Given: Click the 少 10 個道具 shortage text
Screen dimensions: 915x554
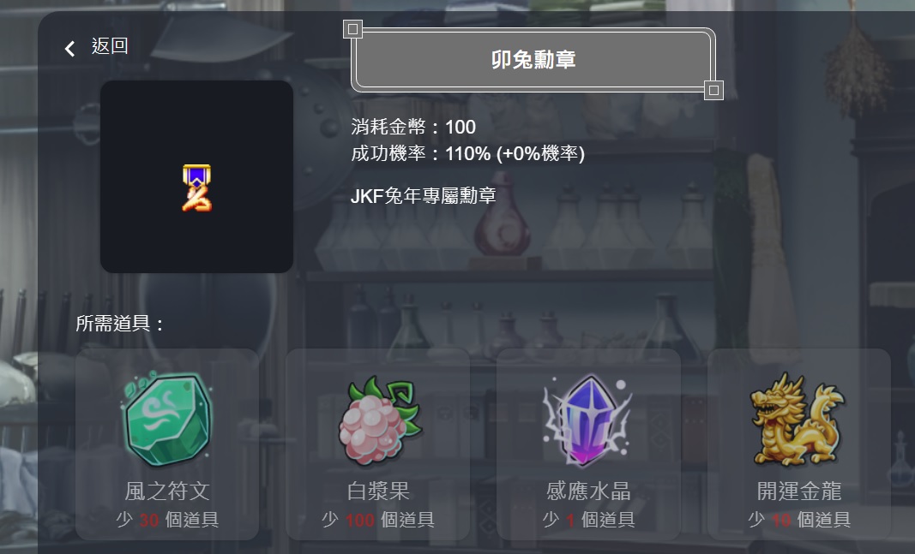Looking at the screenshot, I should [799, 519].
